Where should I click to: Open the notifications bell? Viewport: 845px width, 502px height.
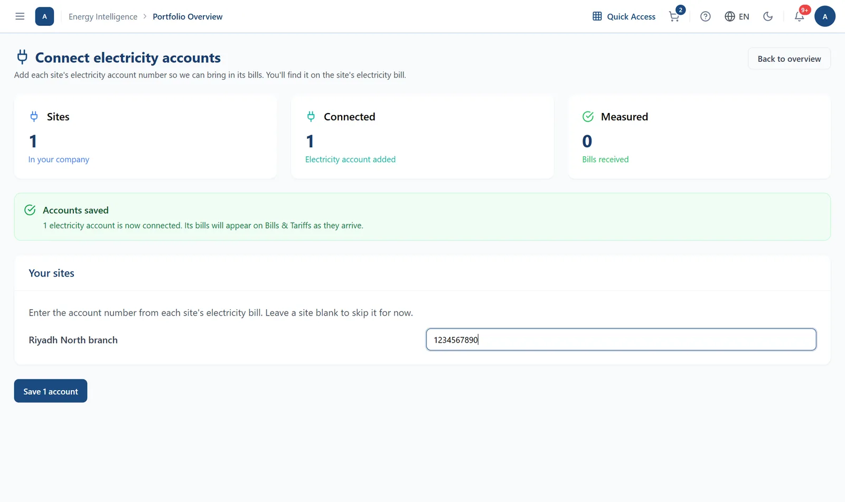(799, 16)
